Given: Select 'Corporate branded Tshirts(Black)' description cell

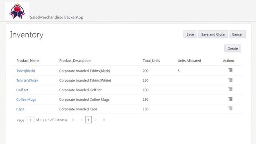Looking at the screenshot, I should (84, 71).
